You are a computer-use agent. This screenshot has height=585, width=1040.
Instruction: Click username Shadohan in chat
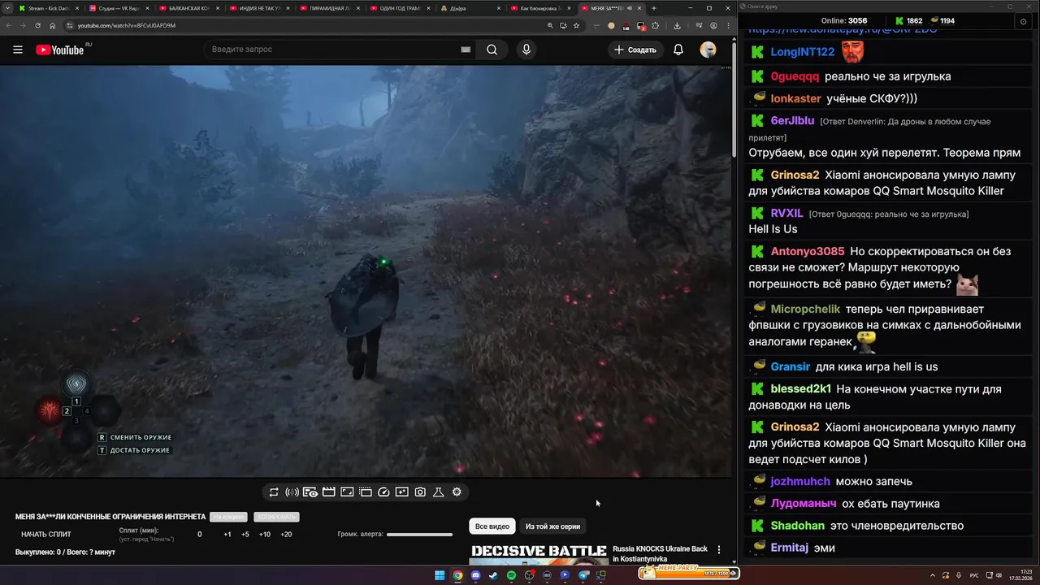point(797,526)
